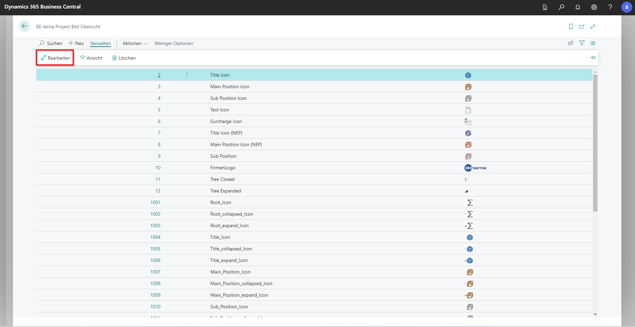This screenshot has height=327, width=635.
Task: Collapse the page with the shrink arrows icon
Action: [x=593, y=27]
